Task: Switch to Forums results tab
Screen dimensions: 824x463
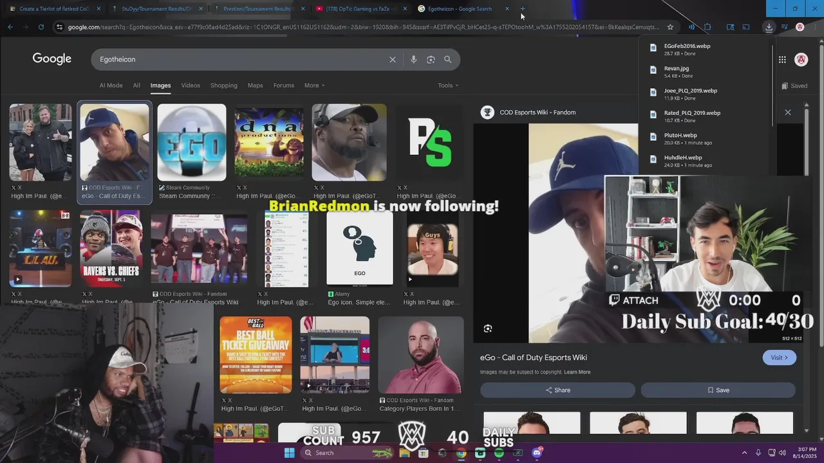Action: pos(284,86)
